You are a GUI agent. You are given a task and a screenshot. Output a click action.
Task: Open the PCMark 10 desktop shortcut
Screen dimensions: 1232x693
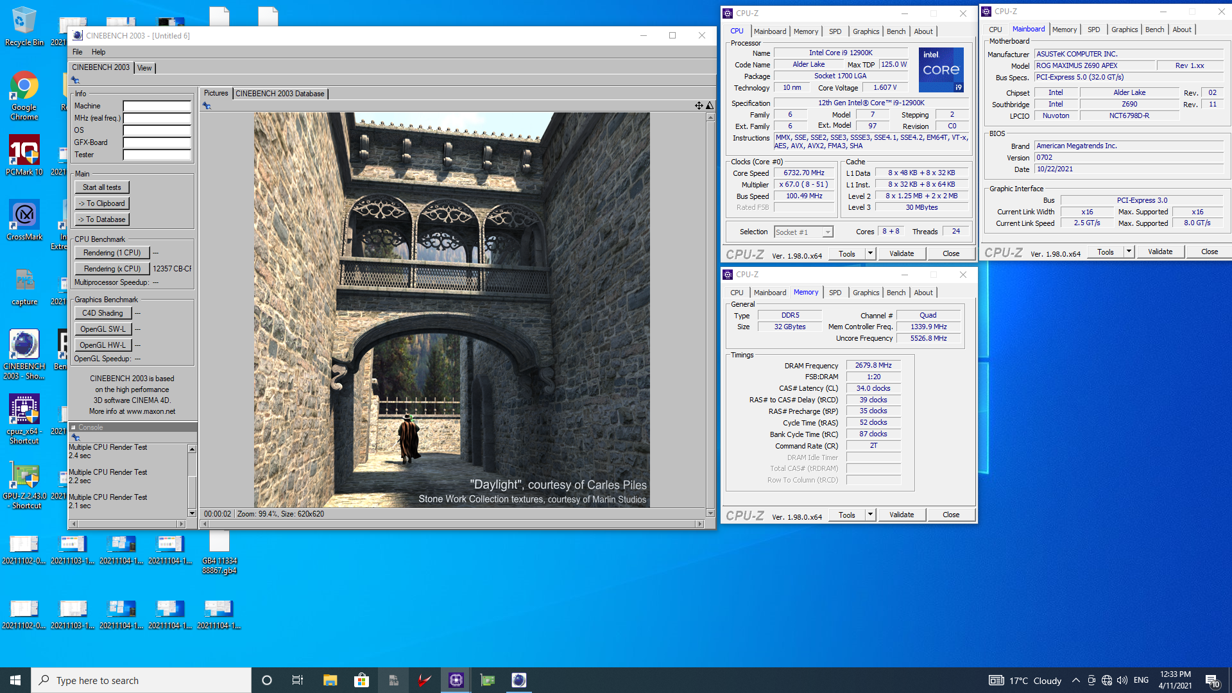(24, 155)
